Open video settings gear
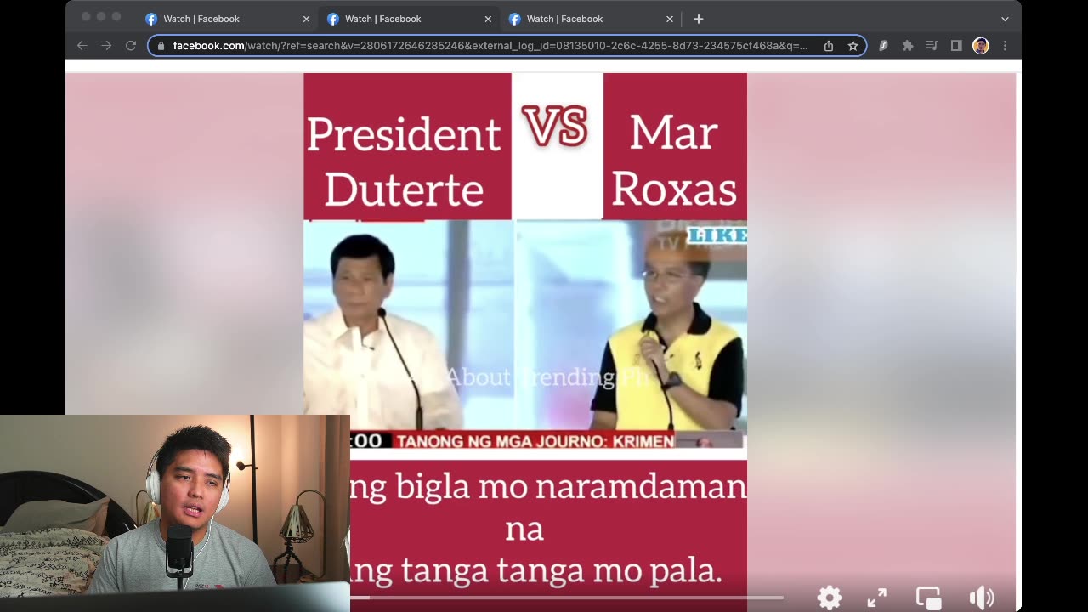 (830, 598)
